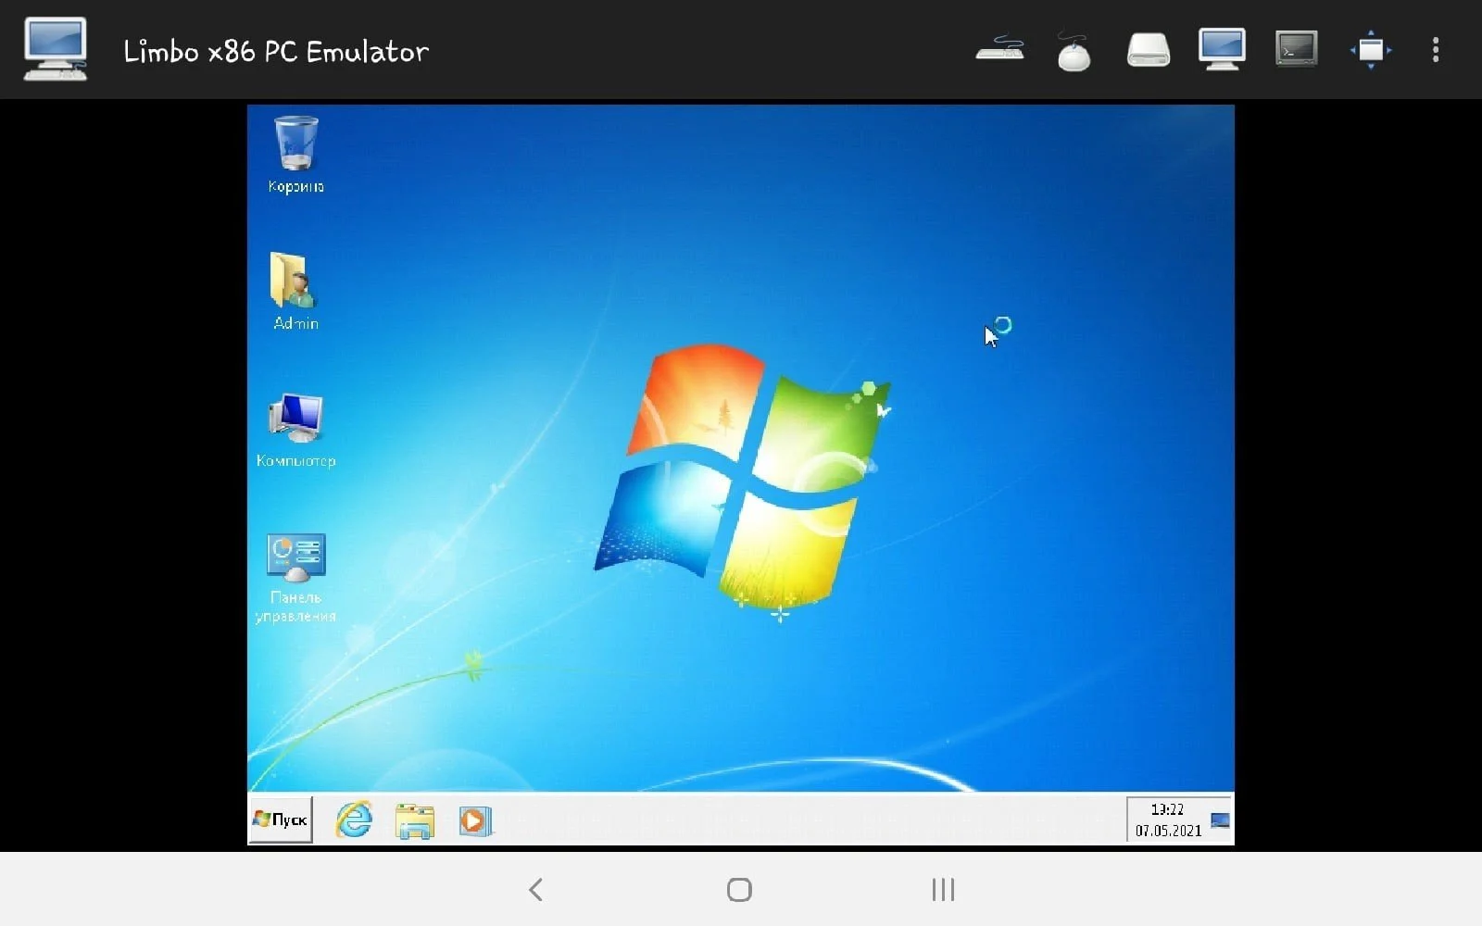This screenshot has height=926, width=1482.
Task: Open the keyboard icon in Limbo toolbar
Action: 1000,49
